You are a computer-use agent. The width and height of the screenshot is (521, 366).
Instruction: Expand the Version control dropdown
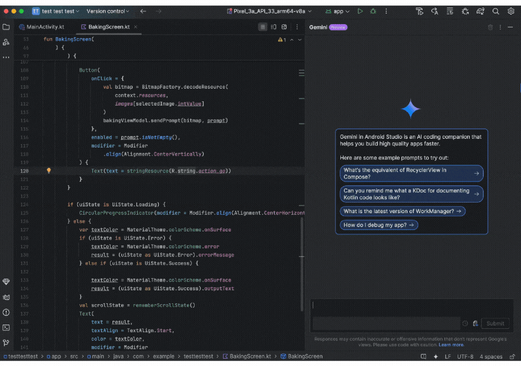108,11
